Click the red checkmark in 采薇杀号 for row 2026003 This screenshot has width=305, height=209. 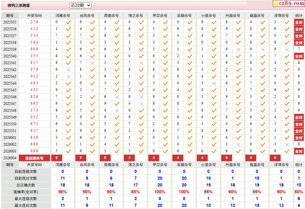click(190, 151)
